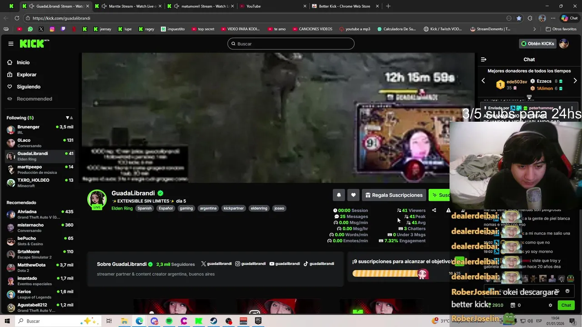The image size is (582, 327).
Task: Click the Kick logo
Action: coord(34,44)
